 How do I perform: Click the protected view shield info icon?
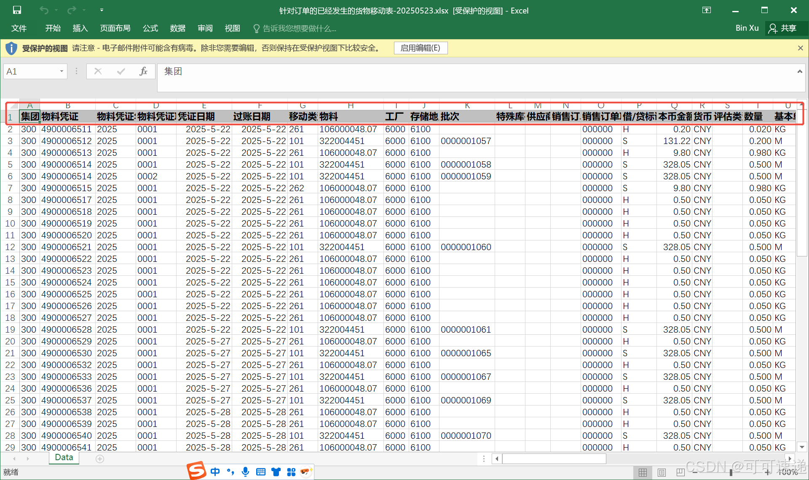coord(11,48)
